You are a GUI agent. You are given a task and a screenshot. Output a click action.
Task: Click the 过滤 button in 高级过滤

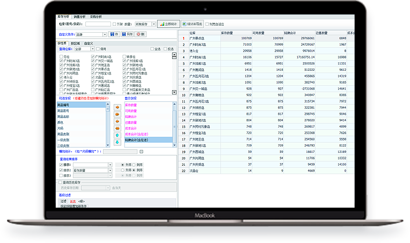point(63,201)
